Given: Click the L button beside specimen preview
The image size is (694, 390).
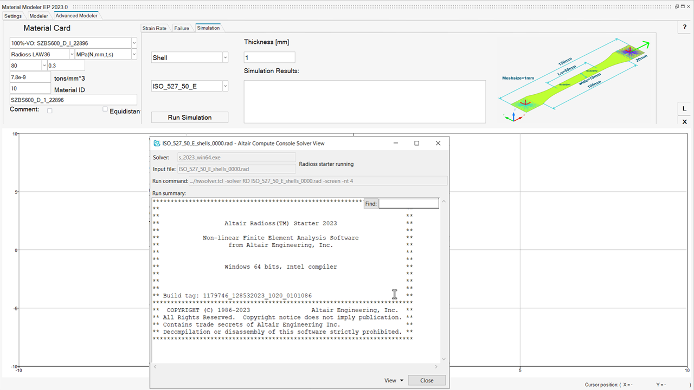Looking at the screenshot, I should tap(684, 108).
